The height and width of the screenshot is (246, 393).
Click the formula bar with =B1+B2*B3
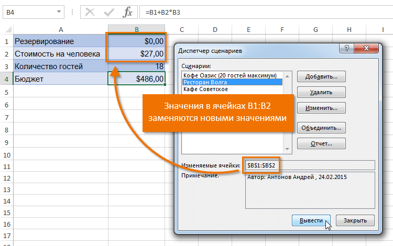pyautogui.click(x=266, y=12)
